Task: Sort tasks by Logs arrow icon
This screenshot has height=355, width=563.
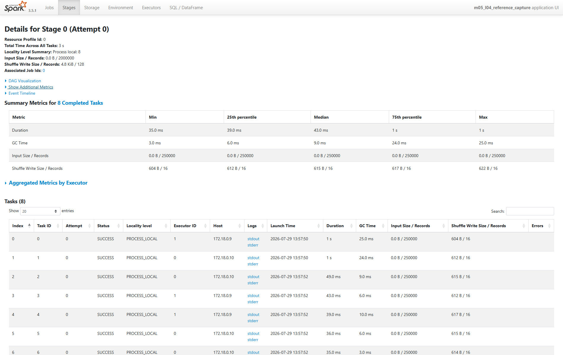Action: (x=263, y=226)
